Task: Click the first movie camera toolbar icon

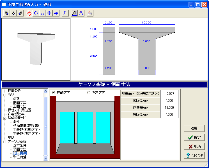Action: click(7, 13)
